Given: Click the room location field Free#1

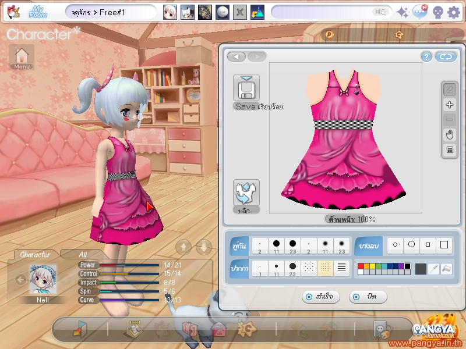Looking at the screenshot, I should [111, 12].
